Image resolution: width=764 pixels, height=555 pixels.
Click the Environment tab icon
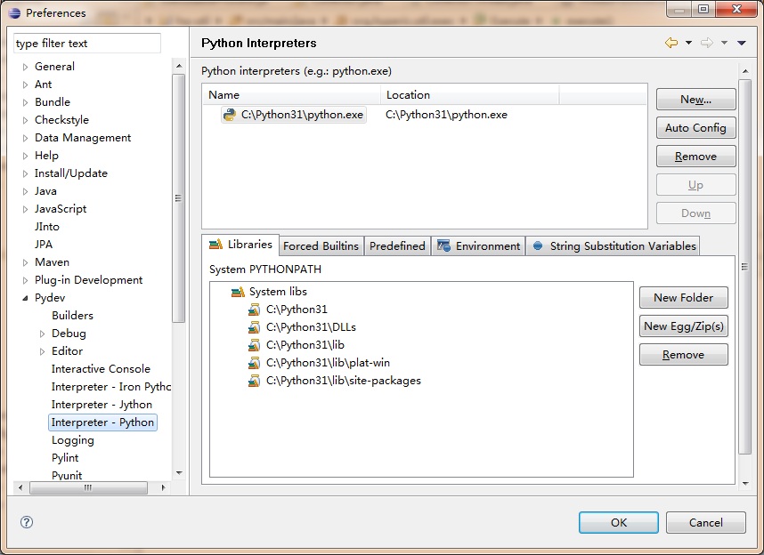click(443, 245)
